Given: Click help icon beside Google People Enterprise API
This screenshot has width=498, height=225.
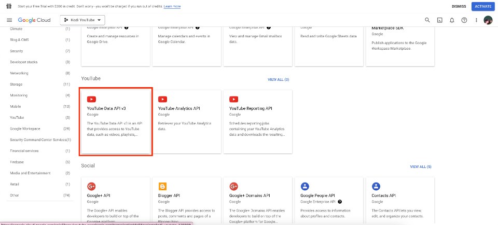Looking at the screenshot, I should 340,202.
